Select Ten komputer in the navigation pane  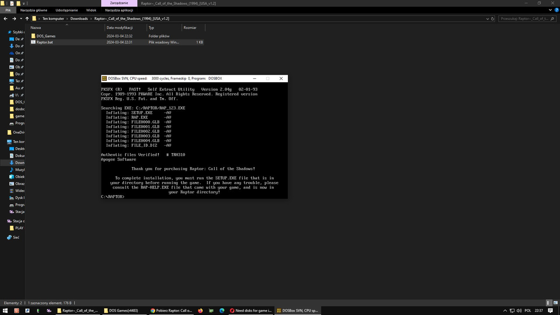pyautogui.click(x=16, y=142)
